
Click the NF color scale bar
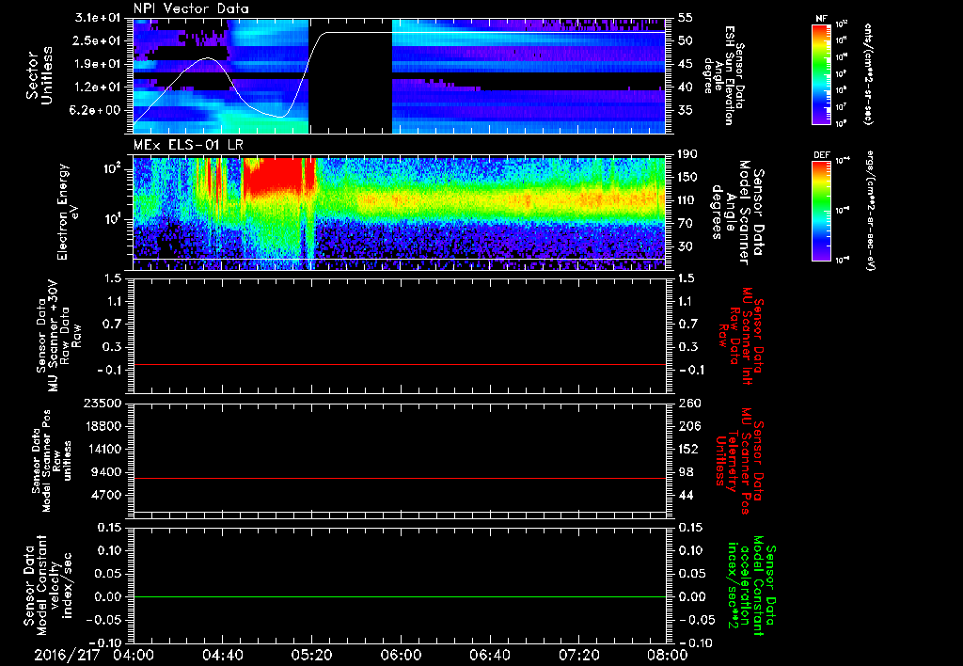point(821,74)
